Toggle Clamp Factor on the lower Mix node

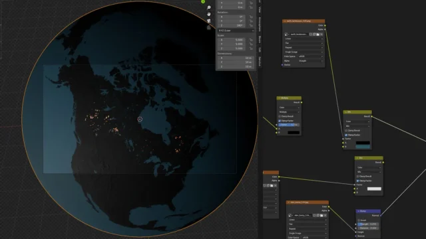pos(358,181)
